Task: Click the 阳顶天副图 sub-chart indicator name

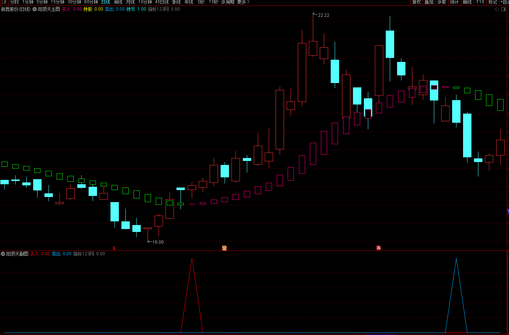Action: tap(17, 254)
